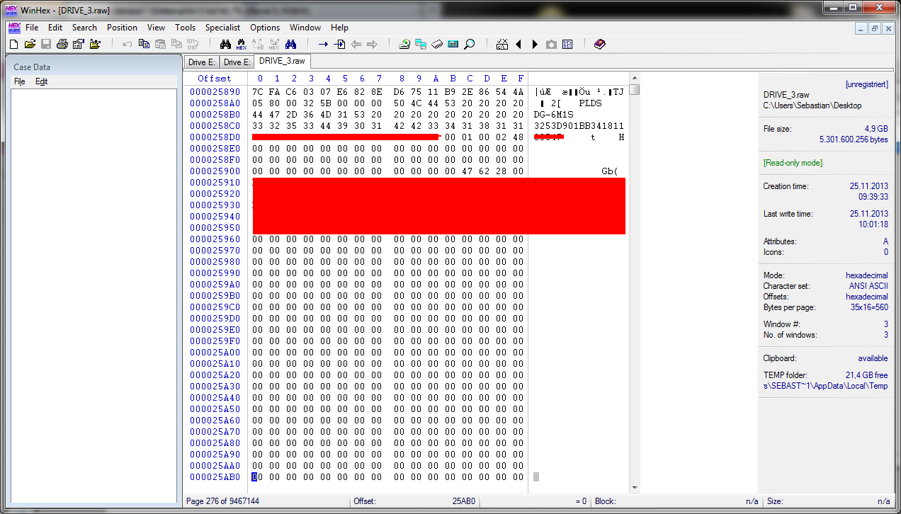Click the Print toolbar icon
Image resolution: width=901 pixels, height=514 pixels.
tap(62, 44)
